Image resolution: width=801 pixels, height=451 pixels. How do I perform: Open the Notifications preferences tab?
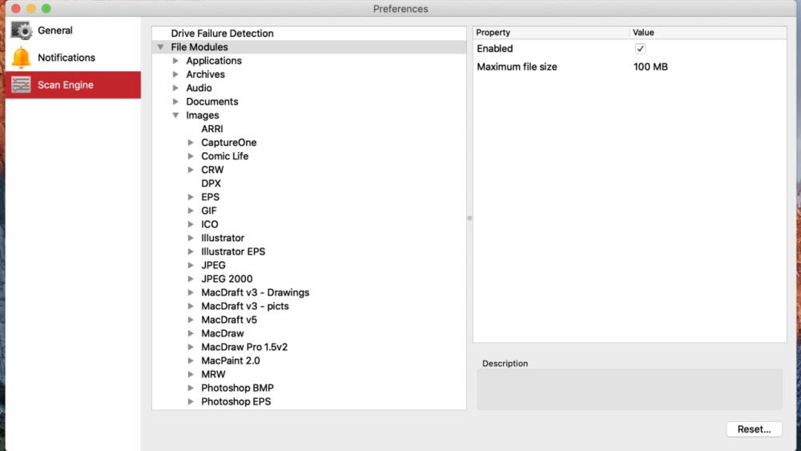click(x=66, y=58)
